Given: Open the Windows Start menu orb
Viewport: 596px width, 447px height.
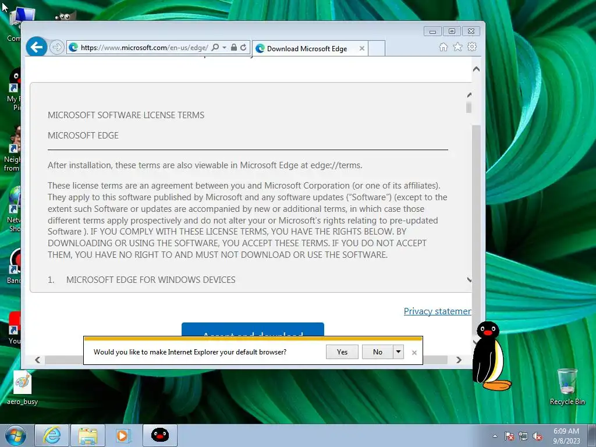Looking at the screenshot, I should (16, 435).
